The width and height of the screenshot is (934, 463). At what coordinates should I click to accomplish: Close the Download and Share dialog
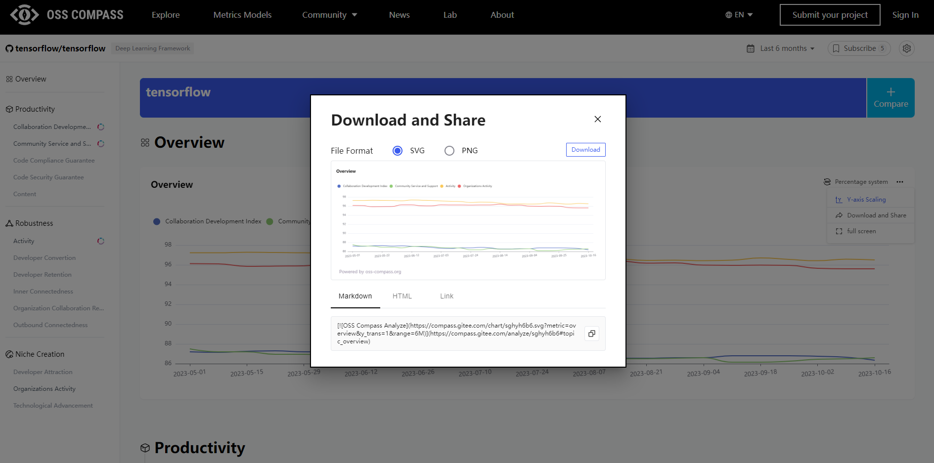coord(597,119)
